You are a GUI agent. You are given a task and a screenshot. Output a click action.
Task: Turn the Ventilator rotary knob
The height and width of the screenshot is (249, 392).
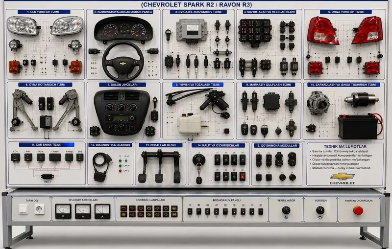[286, 210]
